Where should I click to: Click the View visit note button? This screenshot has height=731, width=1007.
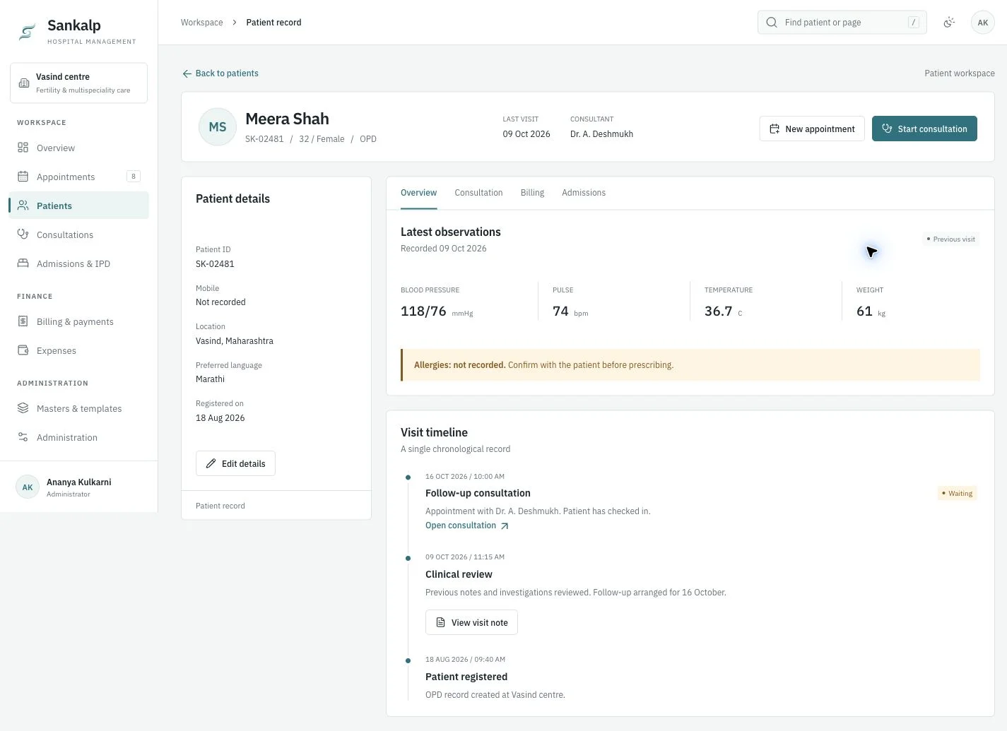click(471, 622)
